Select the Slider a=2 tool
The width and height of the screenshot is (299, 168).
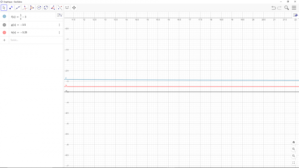pos(67,8)
